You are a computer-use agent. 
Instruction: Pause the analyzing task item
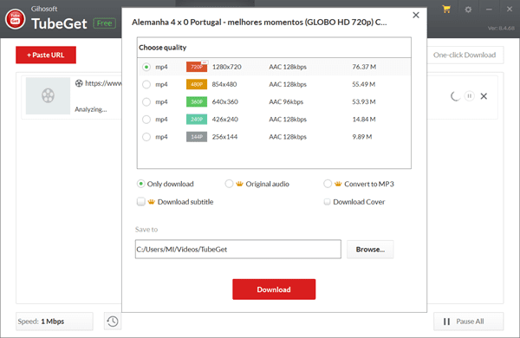(469, 96)
